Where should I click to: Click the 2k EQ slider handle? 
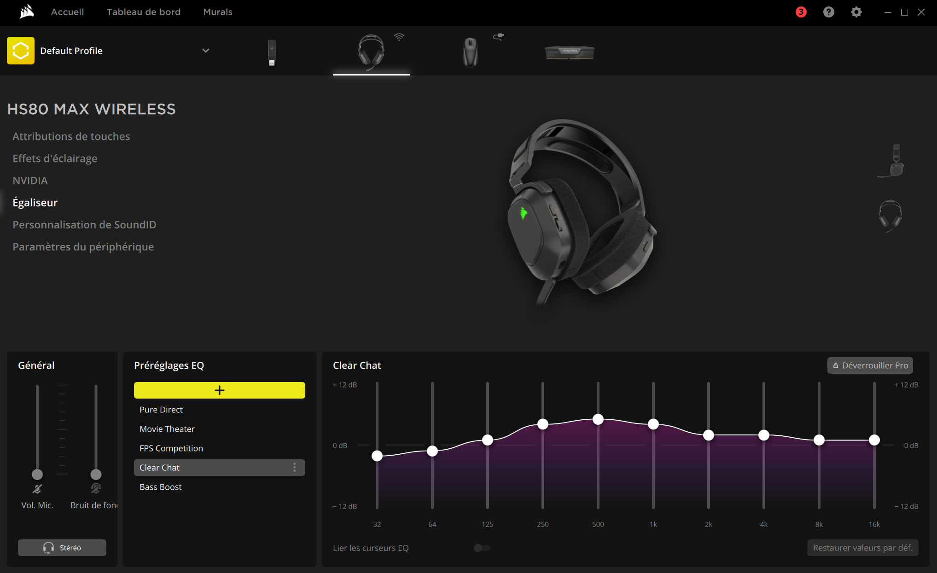click(709, 435)
